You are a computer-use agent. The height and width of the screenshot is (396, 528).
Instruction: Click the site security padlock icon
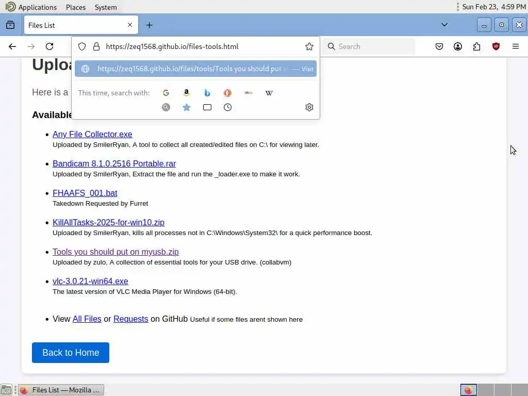point(96,46)
